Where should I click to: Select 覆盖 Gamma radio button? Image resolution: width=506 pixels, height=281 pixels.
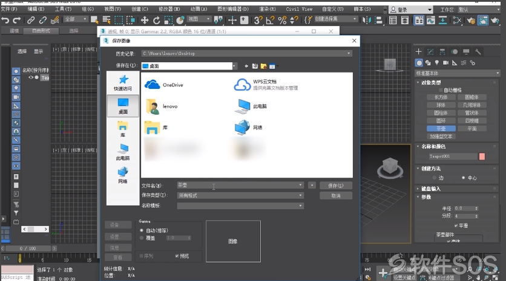[142, 238]
